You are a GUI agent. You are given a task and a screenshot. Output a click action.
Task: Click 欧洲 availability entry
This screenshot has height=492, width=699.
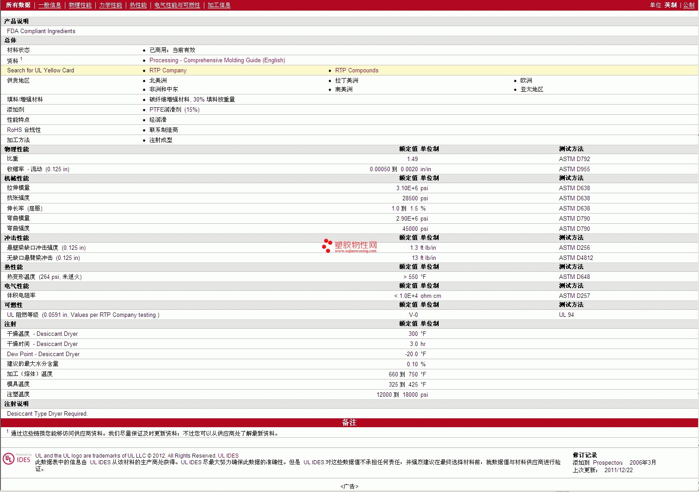(526, 81)
